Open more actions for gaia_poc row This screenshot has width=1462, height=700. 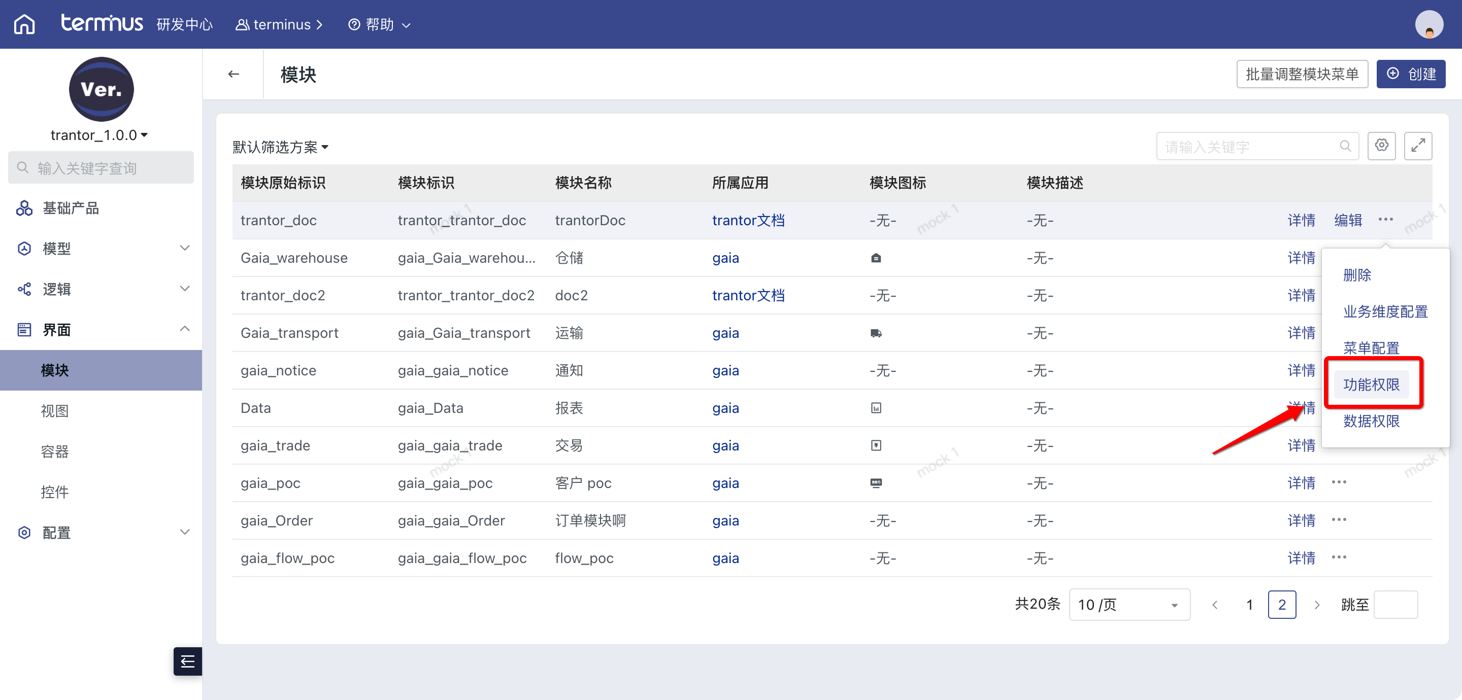pos(1339,482)
